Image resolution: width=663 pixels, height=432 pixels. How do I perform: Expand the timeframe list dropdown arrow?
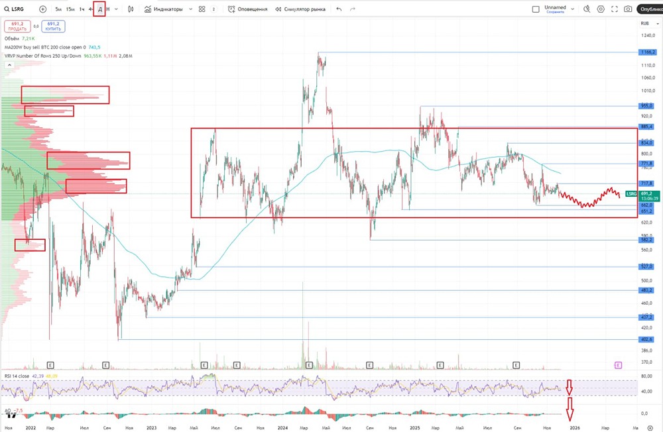point(116,9)
